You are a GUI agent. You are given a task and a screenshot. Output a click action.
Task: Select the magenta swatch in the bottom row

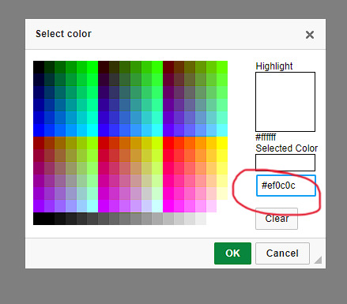pos(168,206)
